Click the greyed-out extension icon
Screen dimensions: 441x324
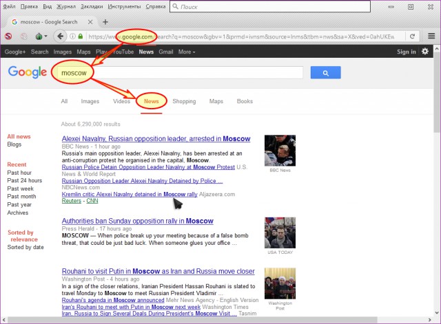pos(24,36)
